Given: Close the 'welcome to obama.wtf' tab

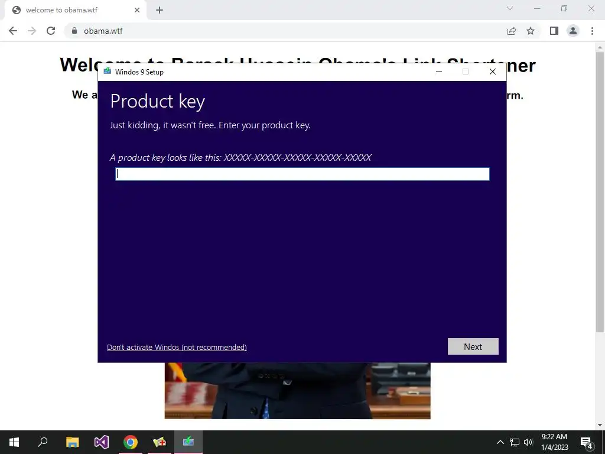Looking at the screenshot, I should (x=137, y=10).
